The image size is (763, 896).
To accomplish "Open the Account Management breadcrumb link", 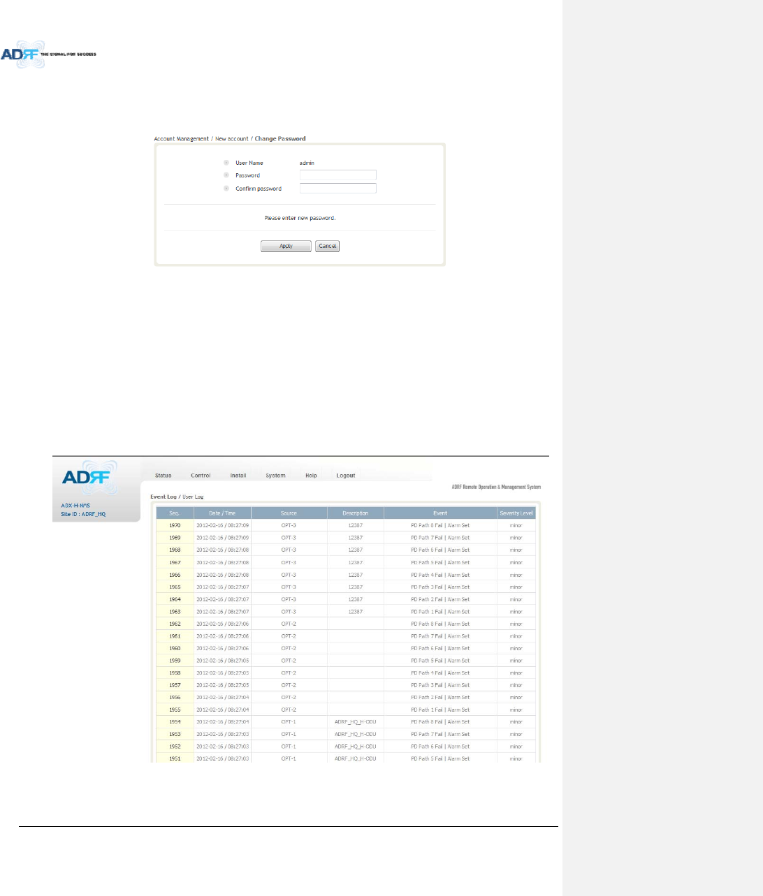I will coord(181,139).
